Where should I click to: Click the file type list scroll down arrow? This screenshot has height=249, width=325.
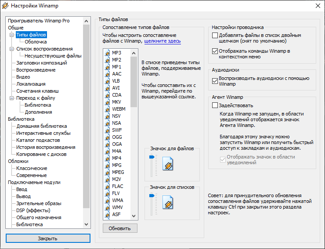(x=134, y=216)
